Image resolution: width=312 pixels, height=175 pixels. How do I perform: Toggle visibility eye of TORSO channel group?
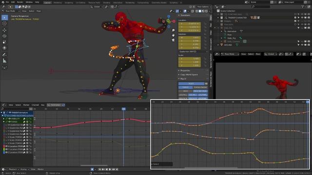coord(9,122)
